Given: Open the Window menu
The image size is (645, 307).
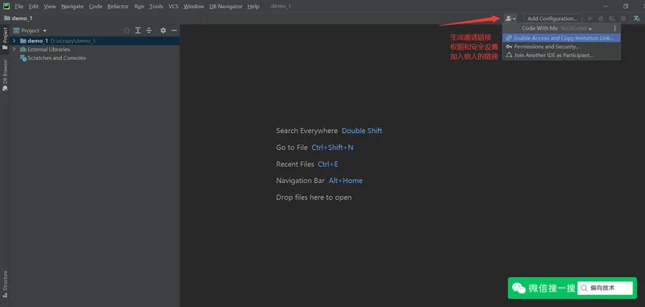Looking at the screenshot, I should point(193,6).
